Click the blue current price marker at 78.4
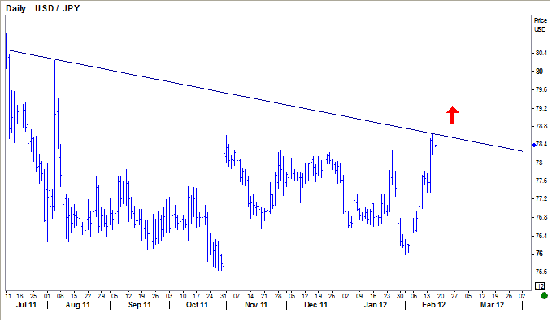Screen dimensions: 552x322 [x=534, y=146]
